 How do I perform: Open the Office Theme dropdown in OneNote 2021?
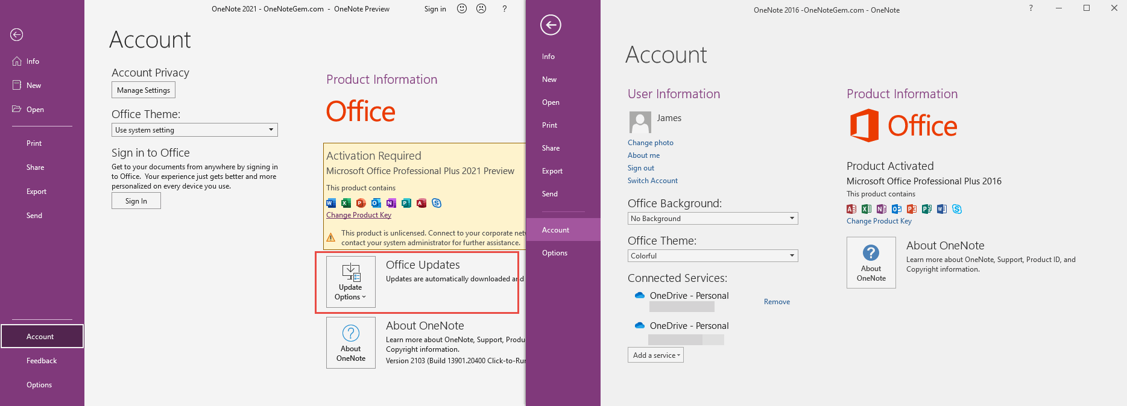click(195, 130)
